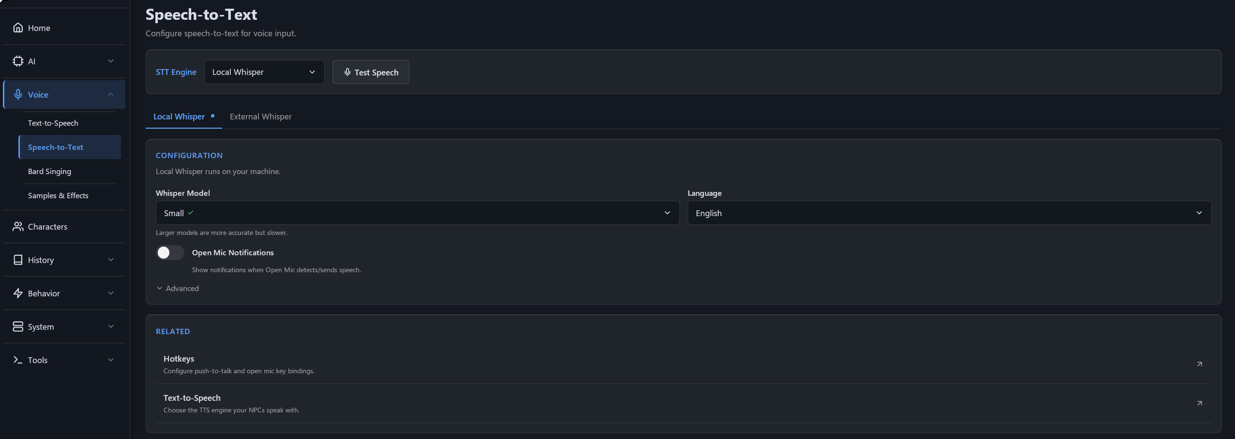Click the Tools terminal icon
This screenshot has width=1235, height=439.
[18, 360]
